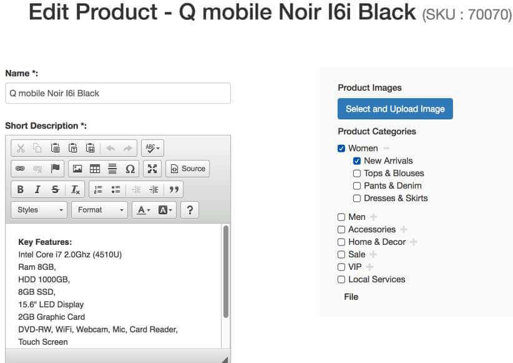This screenshot has height=363, width=513.
Task: Click the Anchor flag icon
Action: coord(55,169)
